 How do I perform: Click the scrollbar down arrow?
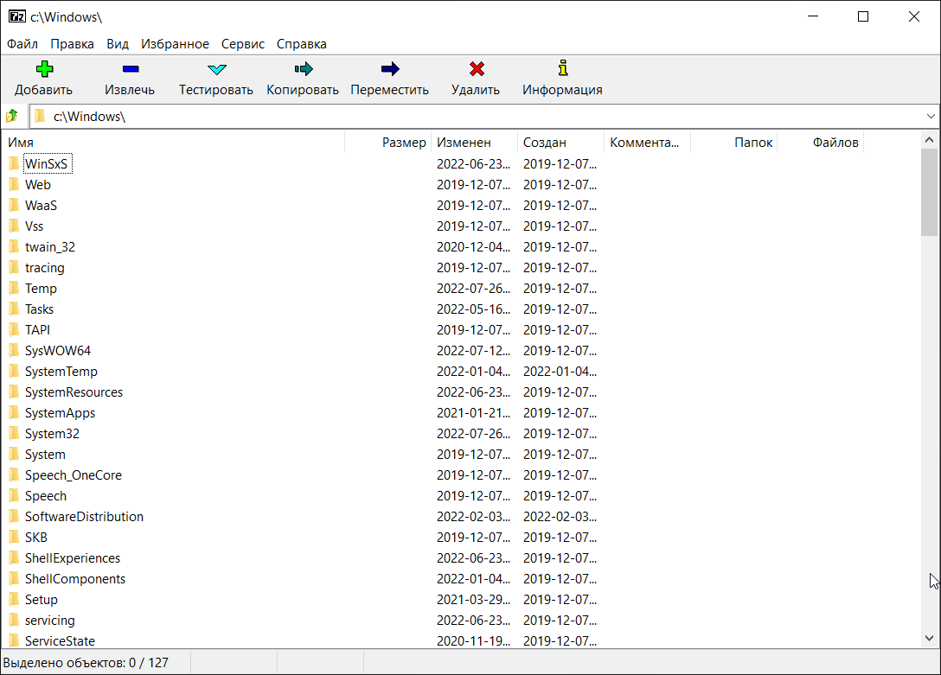point(929,639)
